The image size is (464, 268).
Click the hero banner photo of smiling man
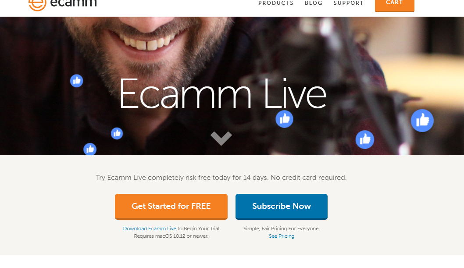coord(232,86)
